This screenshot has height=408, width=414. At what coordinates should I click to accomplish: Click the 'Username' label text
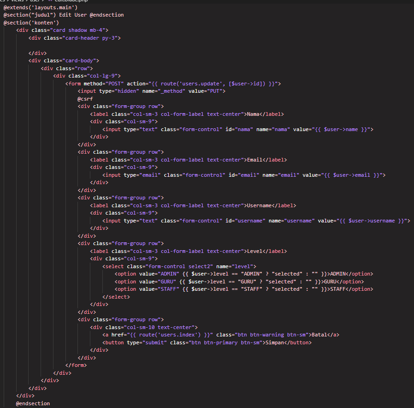coord(259,205)
